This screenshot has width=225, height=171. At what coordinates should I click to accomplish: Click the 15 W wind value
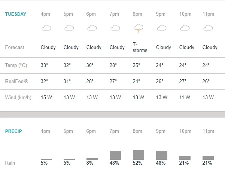click(x=46, y=97)
